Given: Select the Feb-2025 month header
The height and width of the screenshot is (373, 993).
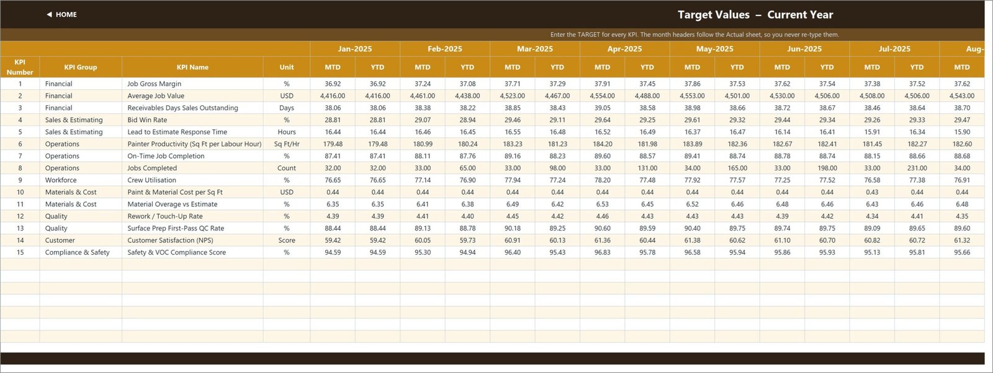Looking at the screenshot, I should (445, 49).
